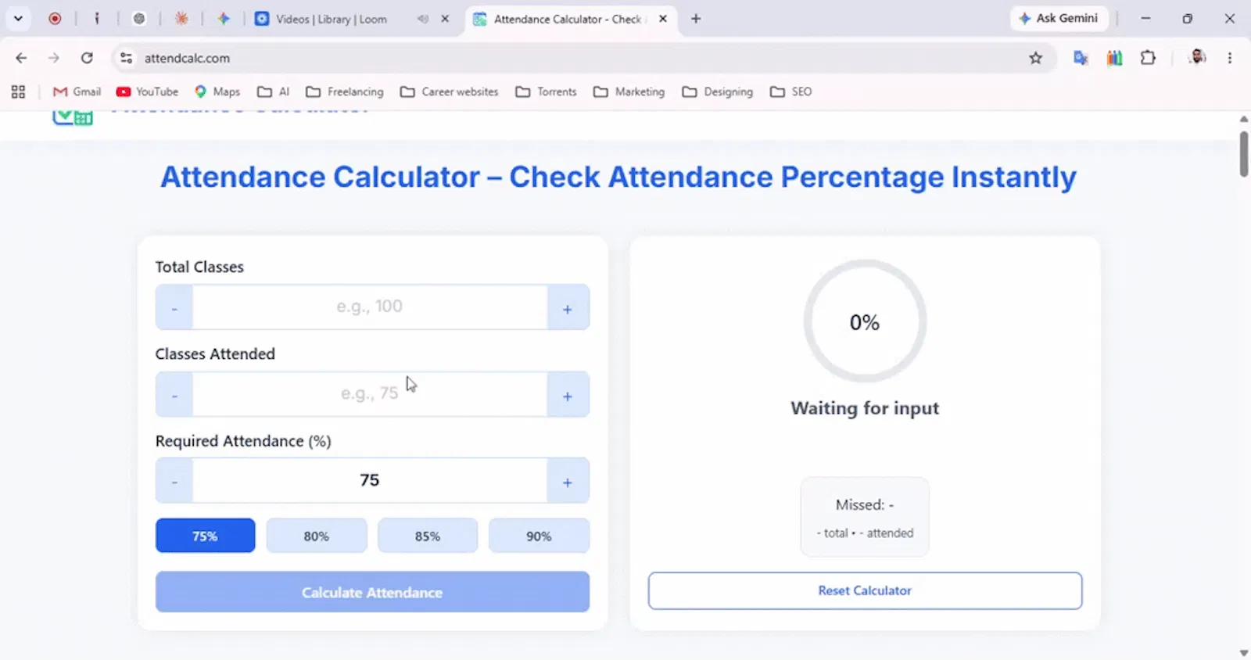The image size is (1251, 660).
Task: Open the Google Translate extension
Action: [x=1081, y=58]
